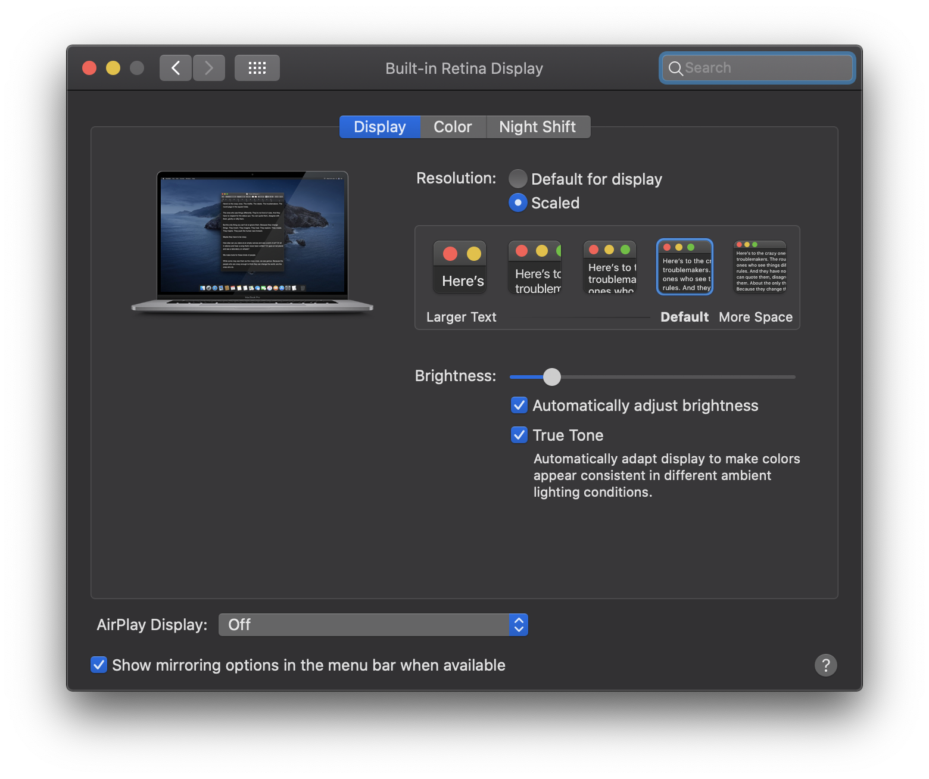Select the Scaled resolution option
Viewport: 929px width, 779px height.
518,203
